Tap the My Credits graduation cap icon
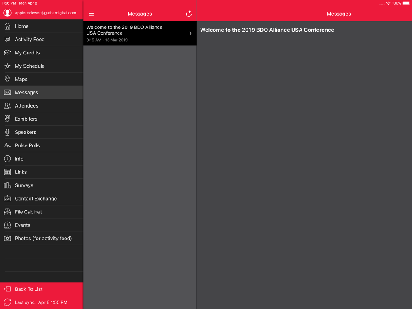 pyautogui.click(x=7, y=53)
